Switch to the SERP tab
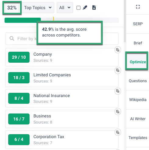 [138, 24]
